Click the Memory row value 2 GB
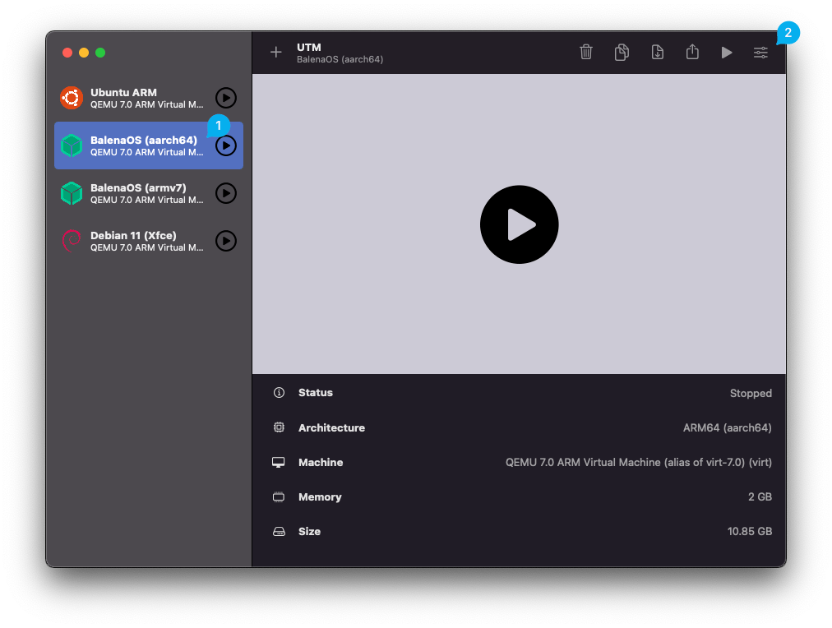The image size is (832, 628). pyautogui.click(x=760, y=497)
